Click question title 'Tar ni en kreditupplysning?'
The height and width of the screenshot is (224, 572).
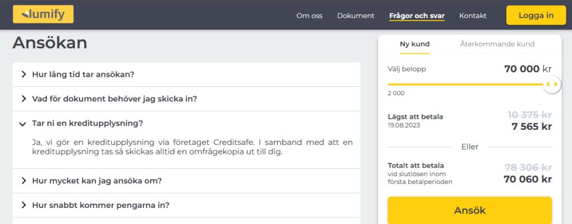[88, 123]
